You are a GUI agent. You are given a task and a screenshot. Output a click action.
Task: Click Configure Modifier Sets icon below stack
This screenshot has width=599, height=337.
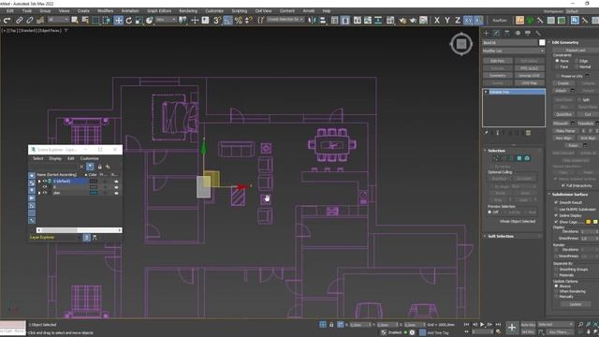[528, 133]
